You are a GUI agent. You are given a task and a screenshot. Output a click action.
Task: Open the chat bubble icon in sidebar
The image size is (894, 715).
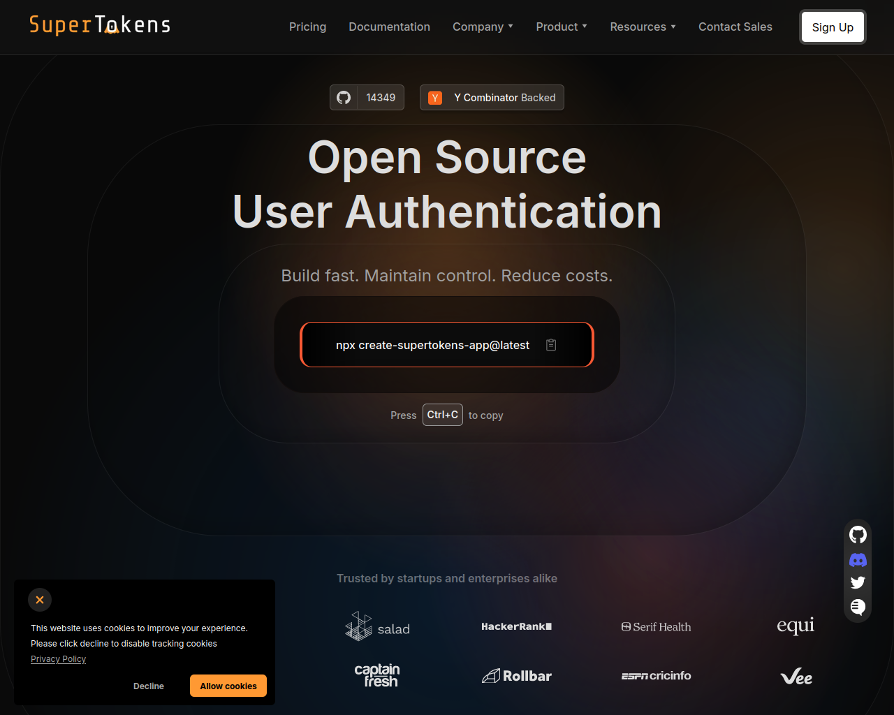[x=858, y=607]
